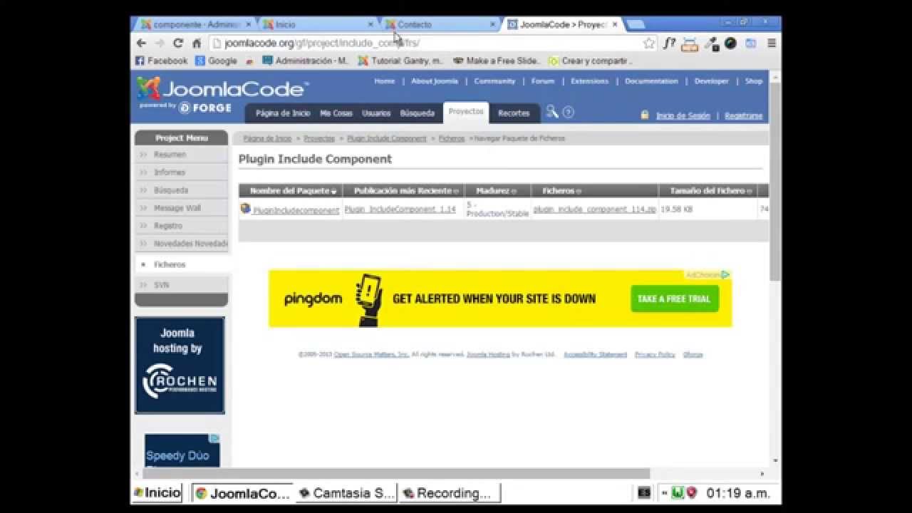Open the Tutorial: Gantry bookmark
The width and height of the screenshot is (912, 513).
tap(400, 61)
